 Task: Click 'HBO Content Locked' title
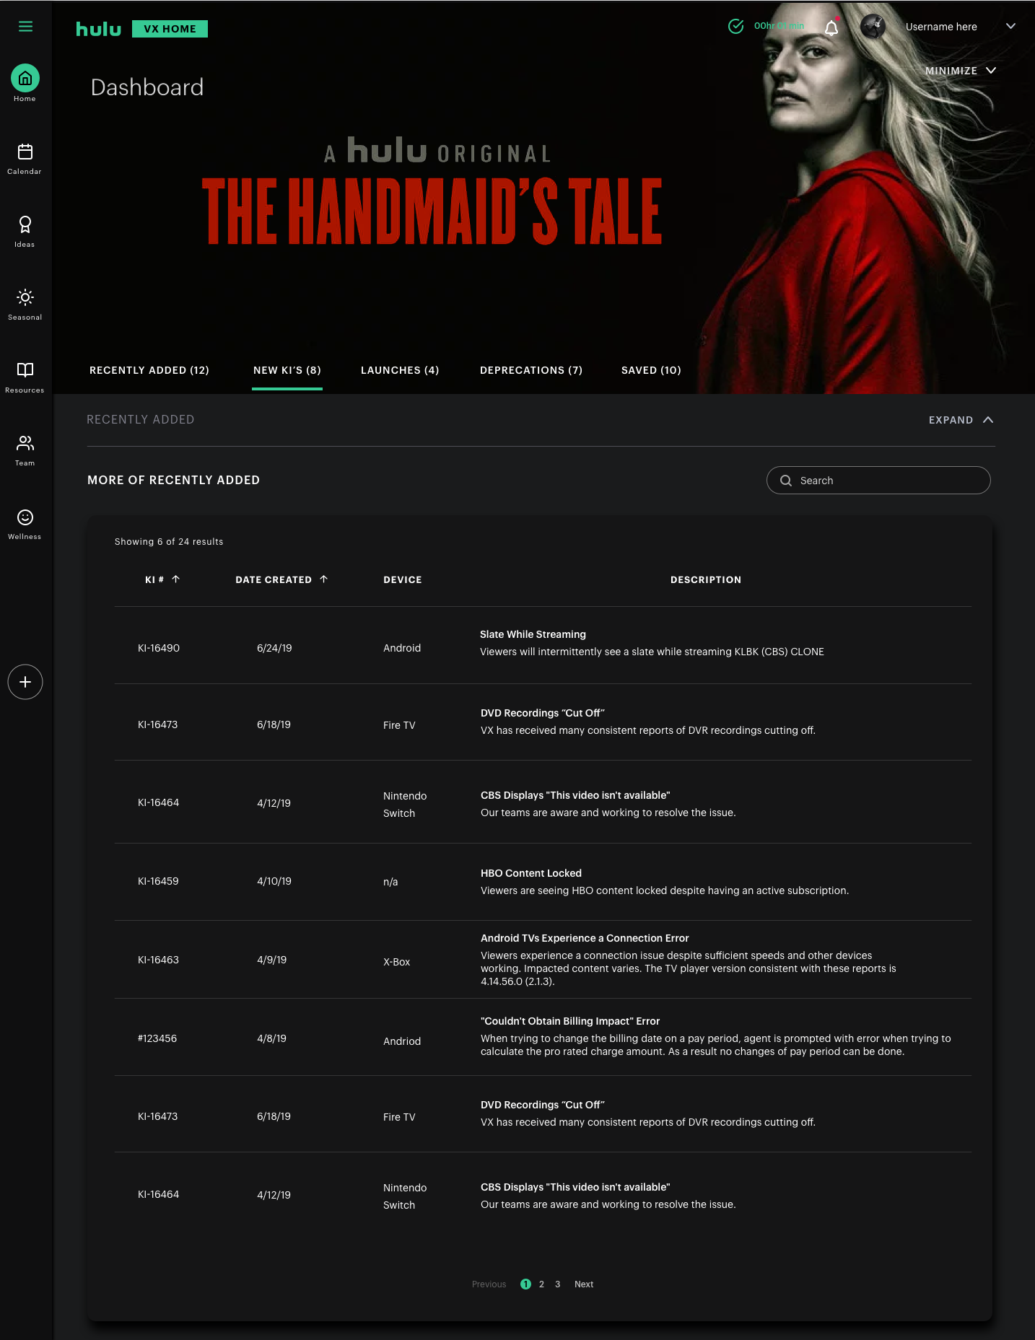(531, 873)
